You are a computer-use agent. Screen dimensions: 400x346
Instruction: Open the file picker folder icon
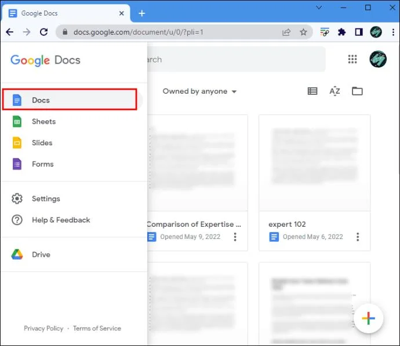pyautogui.click(x=357, y=91)
